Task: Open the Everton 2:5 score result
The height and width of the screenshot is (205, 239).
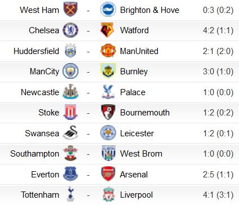Action: [218, 175]
